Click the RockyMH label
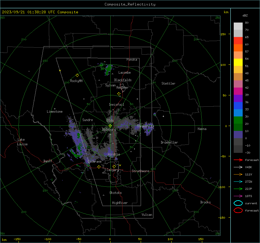The width and height of the screenshot is (260, 243). point(76,81)
